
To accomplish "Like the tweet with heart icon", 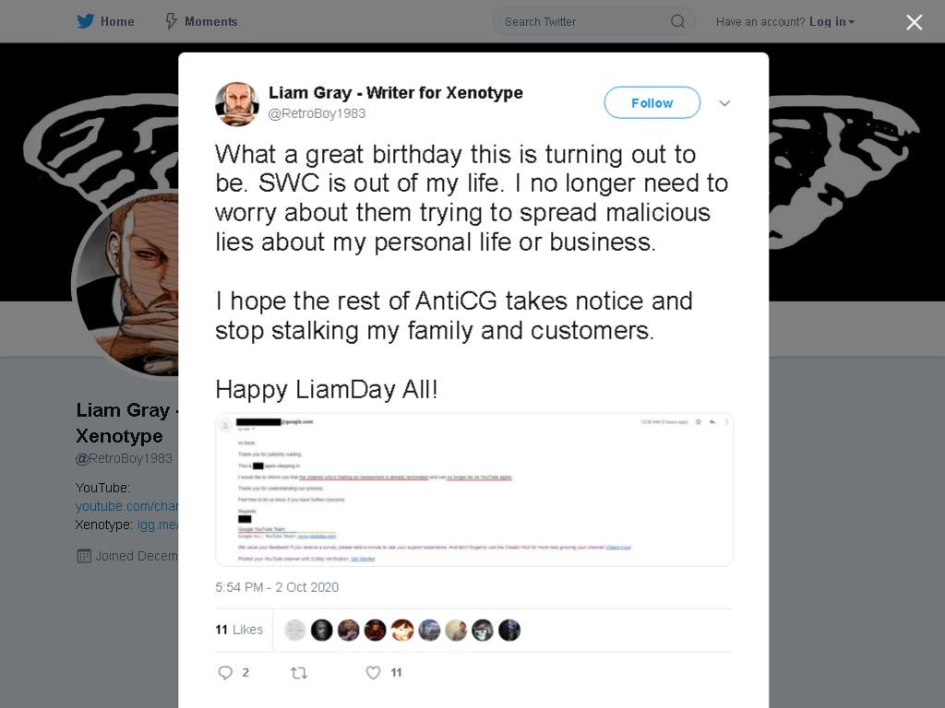I will 373,672.
